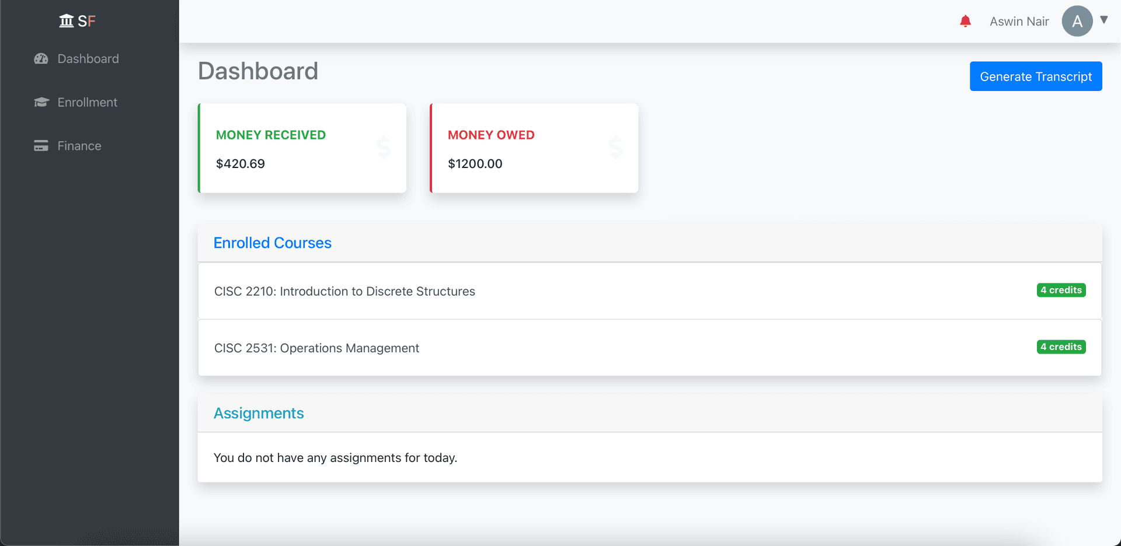Click dollar icon in Money Received card
The image size is (1121, 546).
click(x=384, y=148)
